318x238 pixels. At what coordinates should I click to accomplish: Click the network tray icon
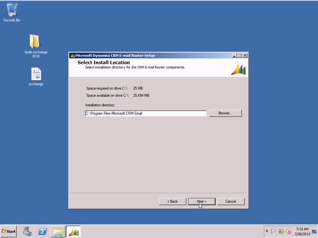coord(281,232)
